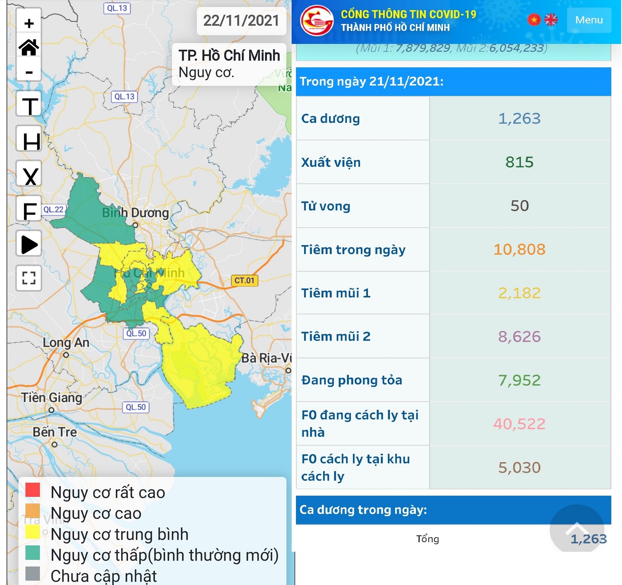Image resolution: width=622 pixels, height=585 pixels.
Task: Click orange 'Nguy cơ cao' legend swatch
Action: (x=33, y=511)
